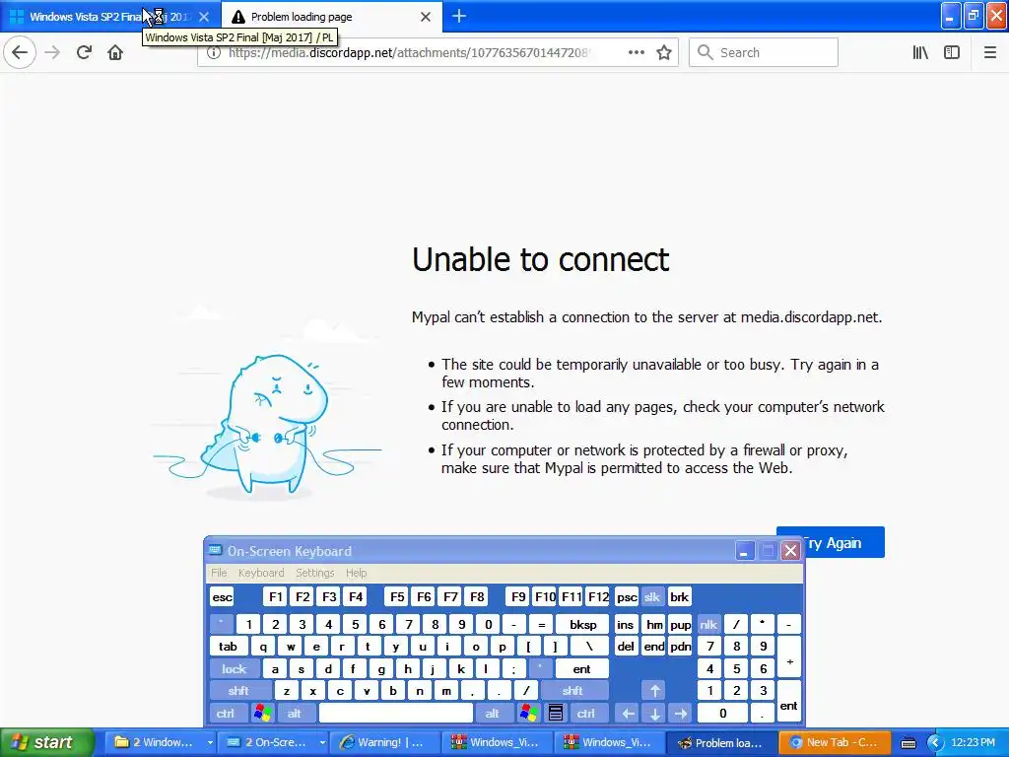Click the esc key on the on-screen keyboard

(222, 597)
